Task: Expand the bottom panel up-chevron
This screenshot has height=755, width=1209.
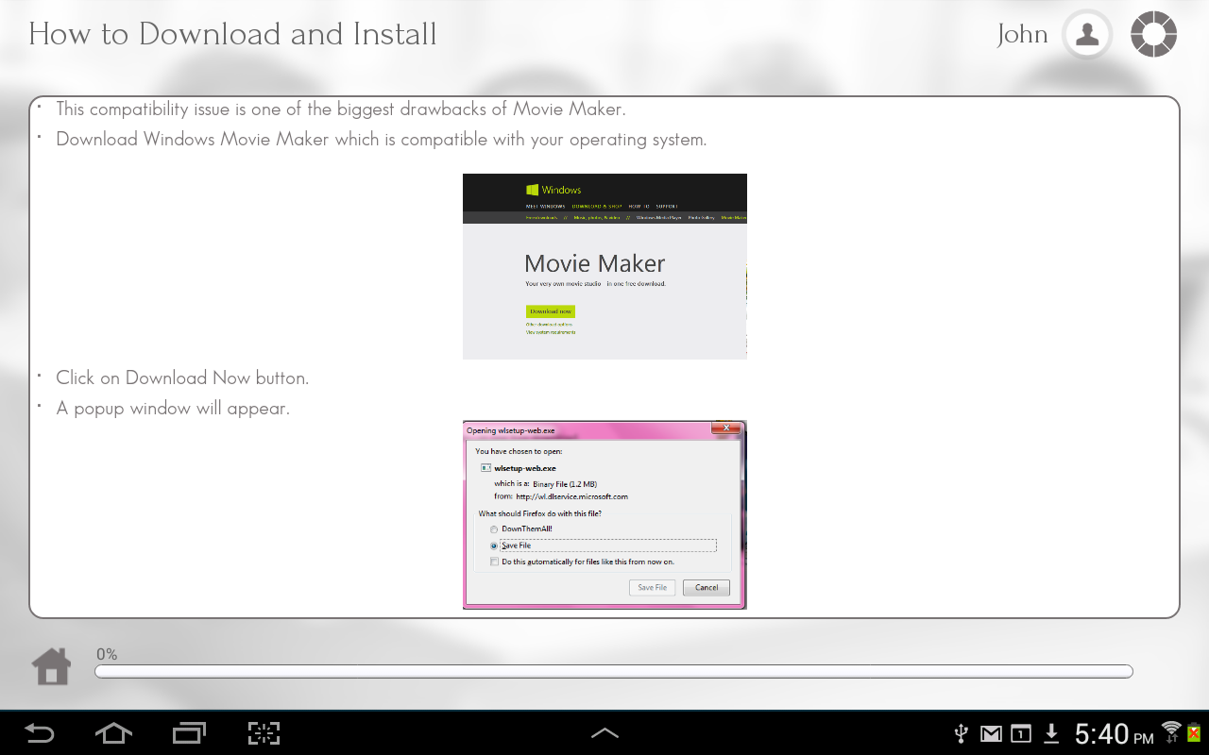Action: pyautogui.click(x=604, y=733)
